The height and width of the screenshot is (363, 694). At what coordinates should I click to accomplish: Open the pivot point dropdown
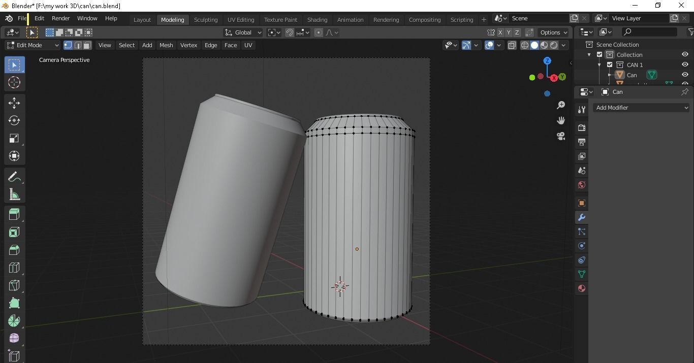(274, 32)
